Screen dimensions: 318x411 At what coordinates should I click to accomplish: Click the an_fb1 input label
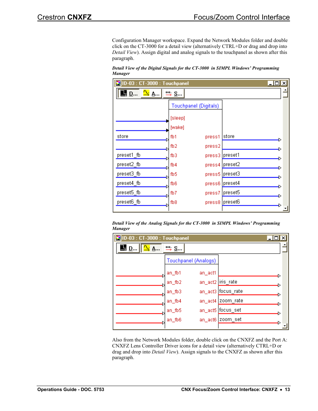coord(174,273)
